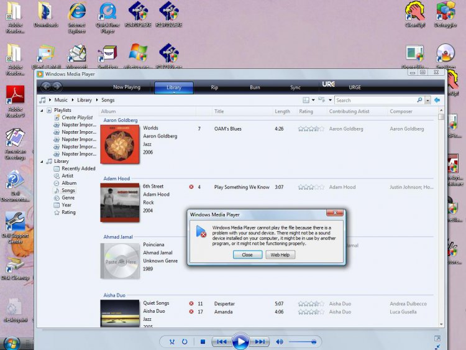
Task: Open the URGE tab
Action: click(x=355, y=88)
